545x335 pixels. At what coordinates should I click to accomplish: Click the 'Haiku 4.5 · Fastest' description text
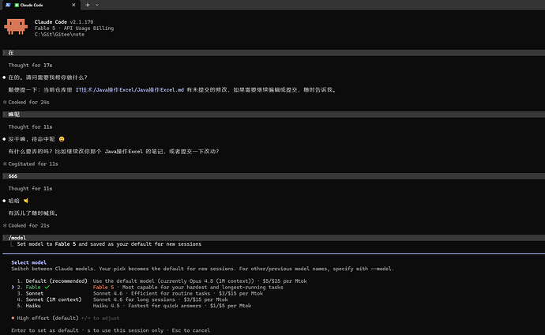tap(172, 306)
